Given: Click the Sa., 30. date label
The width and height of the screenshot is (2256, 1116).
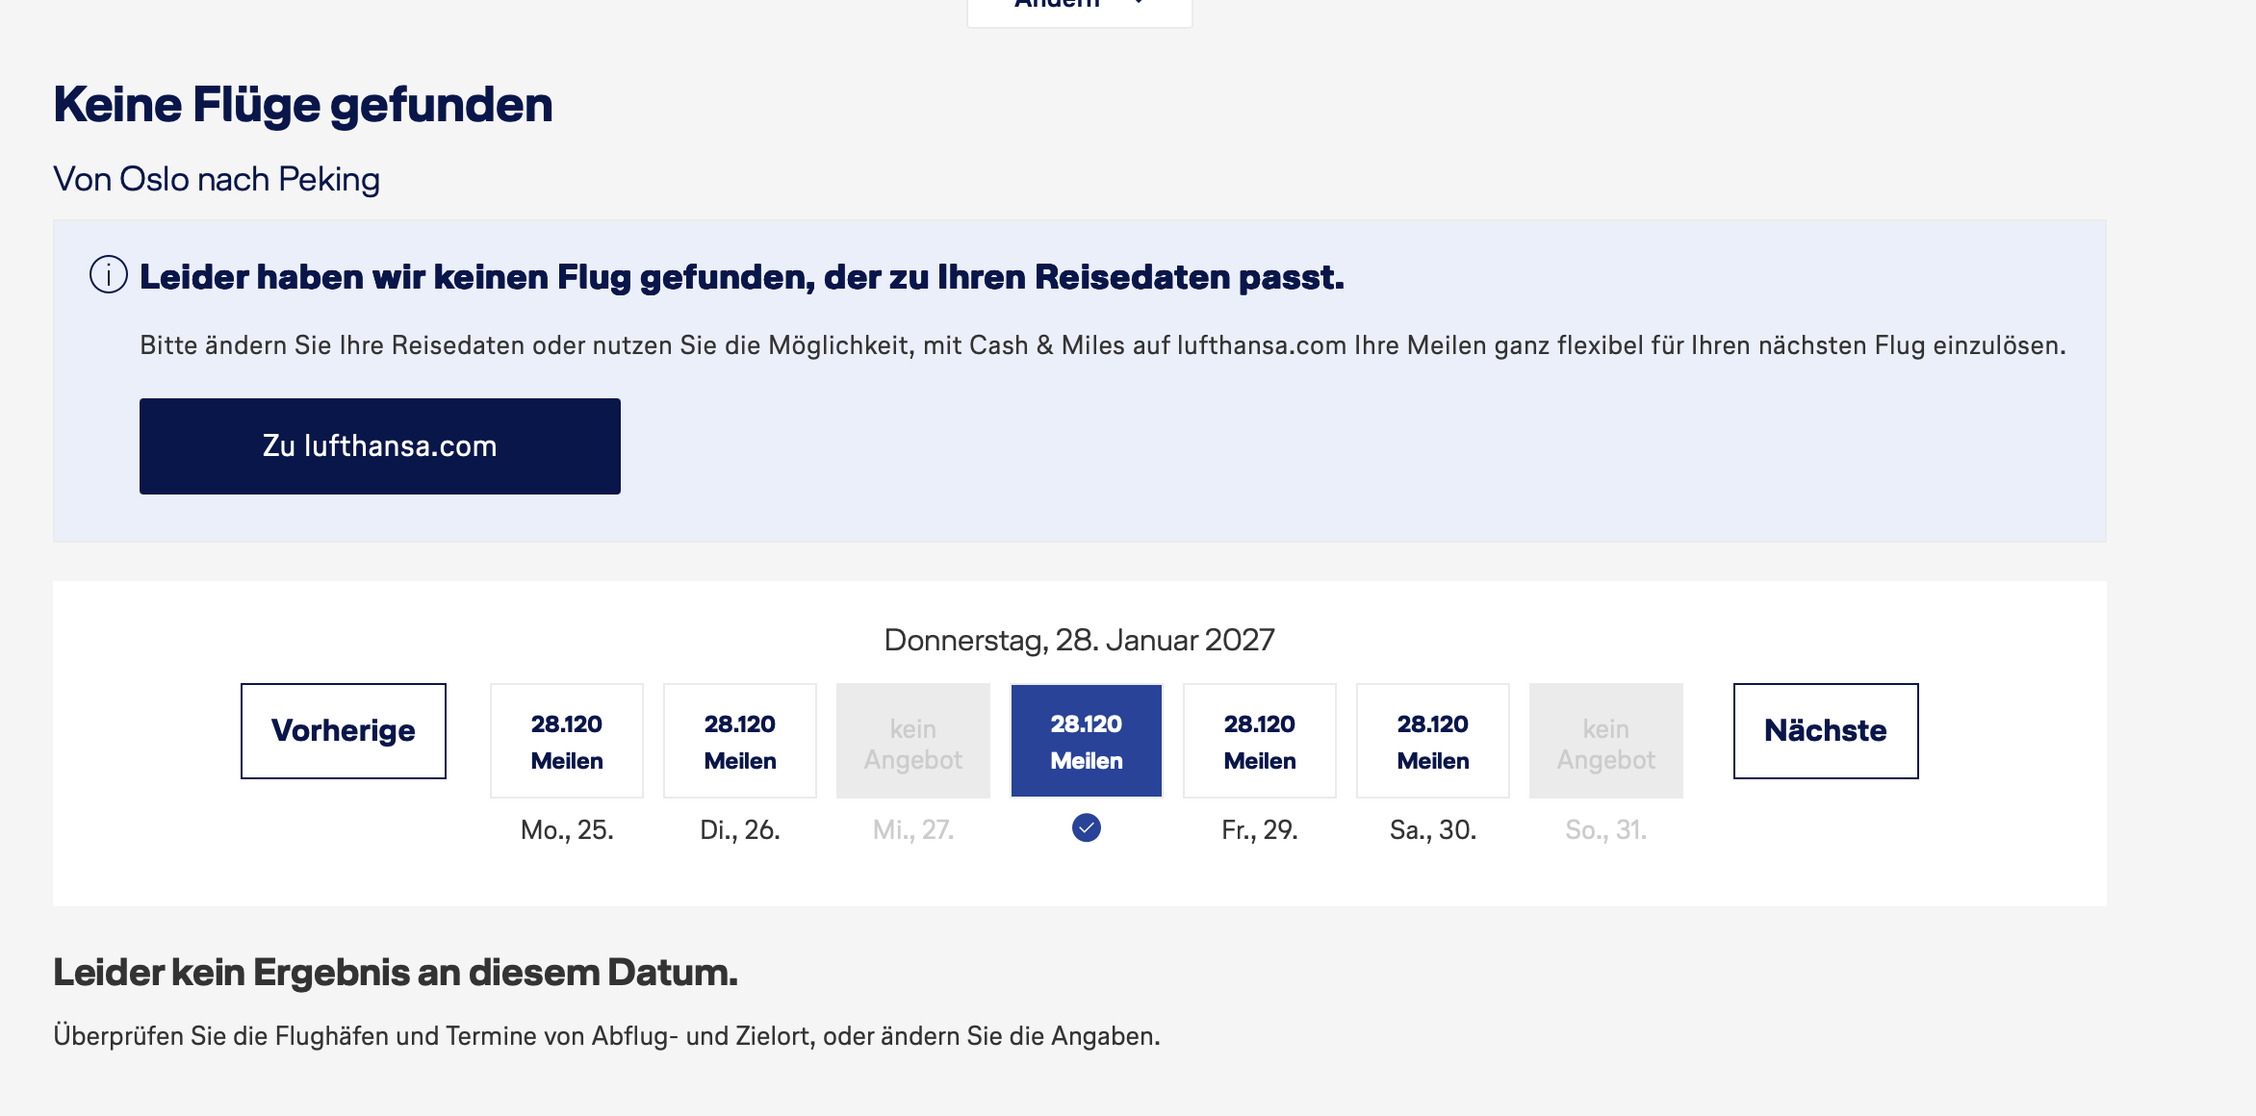Looking at the screenshot, I should 1433,830.
